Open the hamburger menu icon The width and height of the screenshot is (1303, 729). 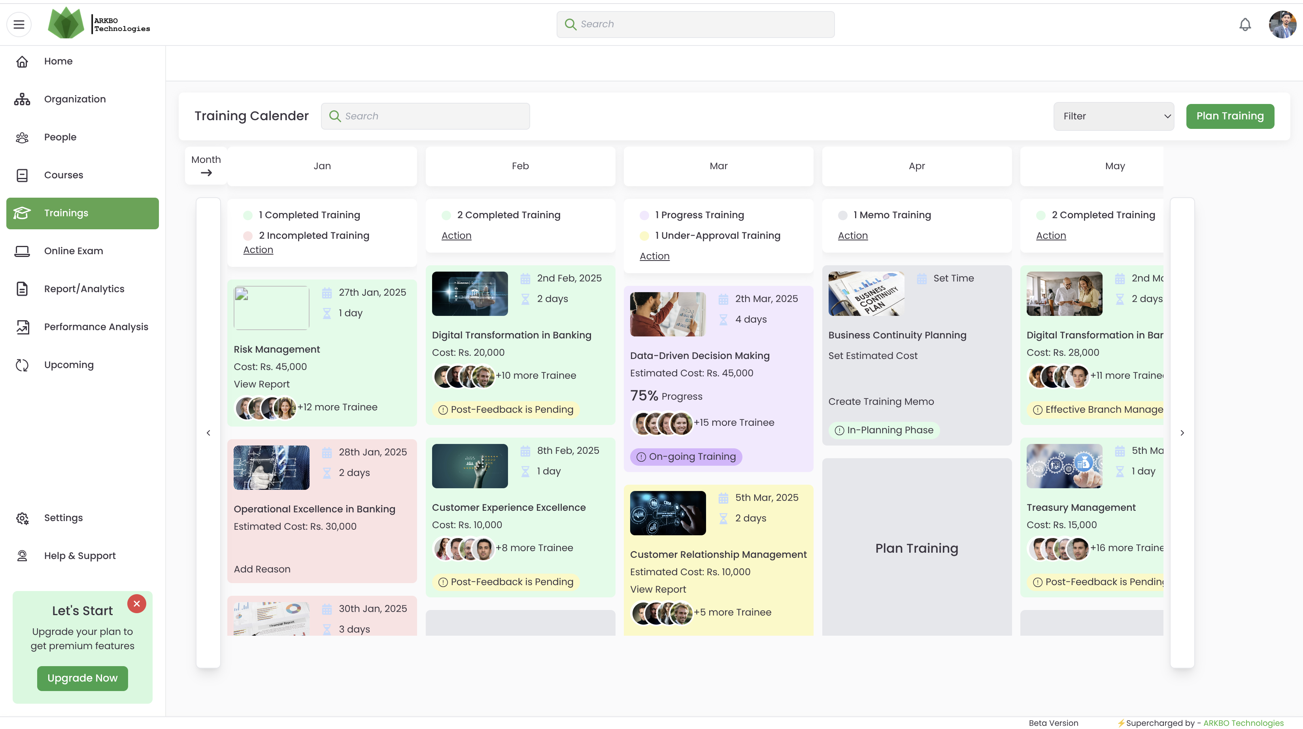click(x=19, y=24)
